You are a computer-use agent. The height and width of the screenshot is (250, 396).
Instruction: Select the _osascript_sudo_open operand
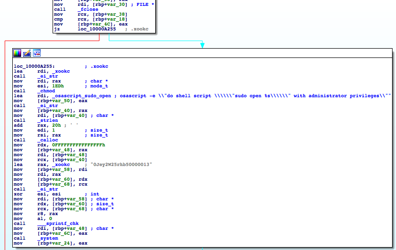[68, 96]
